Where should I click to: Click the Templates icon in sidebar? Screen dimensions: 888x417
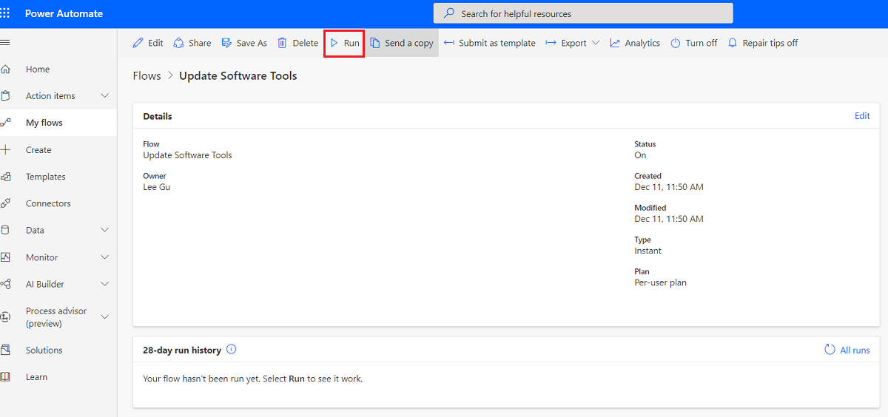(x=6, y=177)
